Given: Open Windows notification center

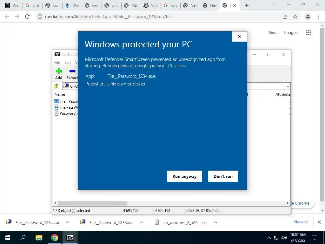Looking at the screenshot, I should (315, 238).
